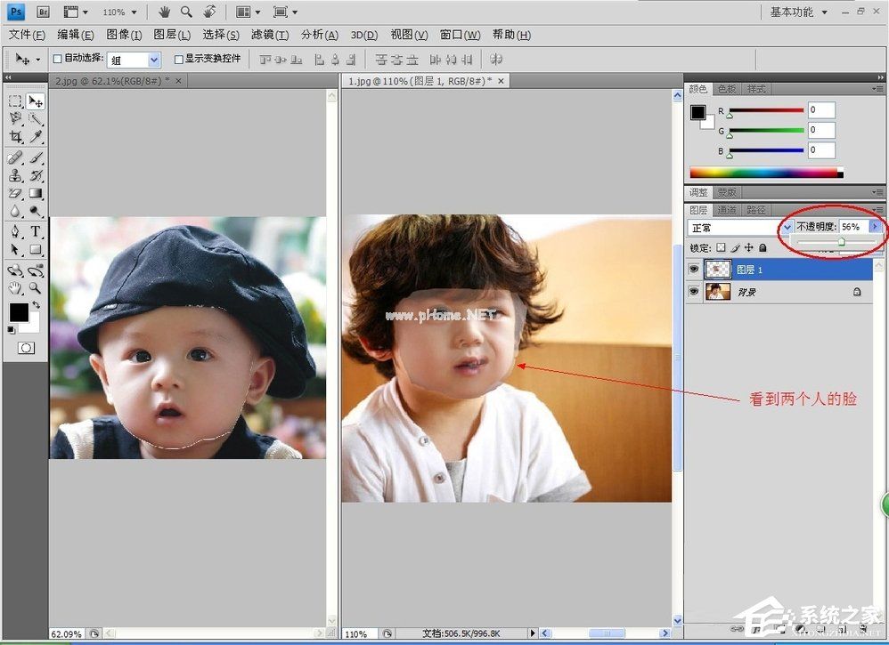Click the 不透明度 flyout arrow button
The image size is (889, 645).
click(x=875, y=227)
